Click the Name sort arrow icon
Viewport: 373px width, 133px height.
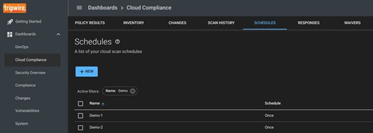pos(103,104)
